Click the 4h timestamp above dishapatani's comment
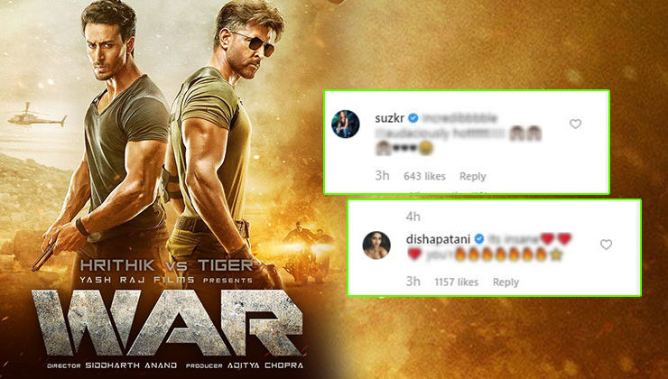668x379 pixels. (413, 217)
